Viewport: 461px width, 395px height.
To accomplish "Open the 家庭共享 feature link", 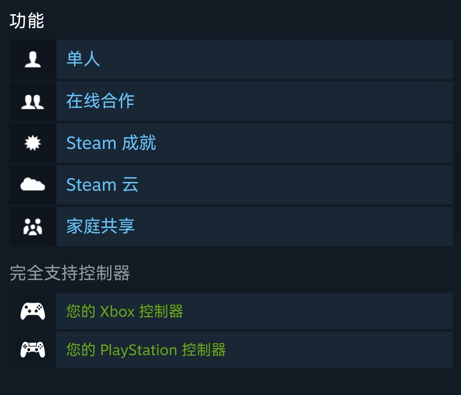I will 100,226.
